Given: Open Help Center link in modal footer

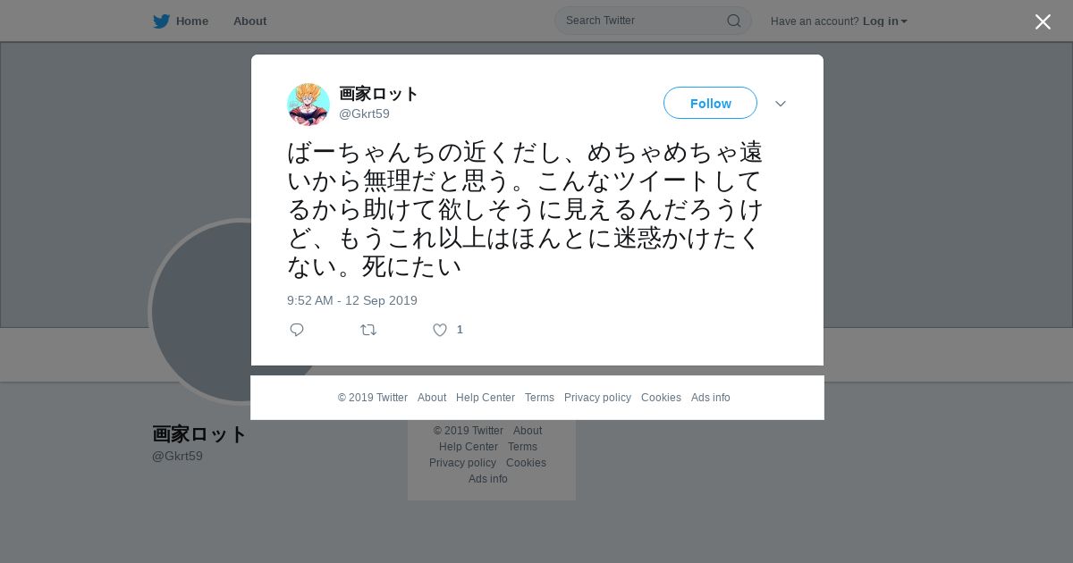Looking at the screenshot, I should tap(486, 398).
